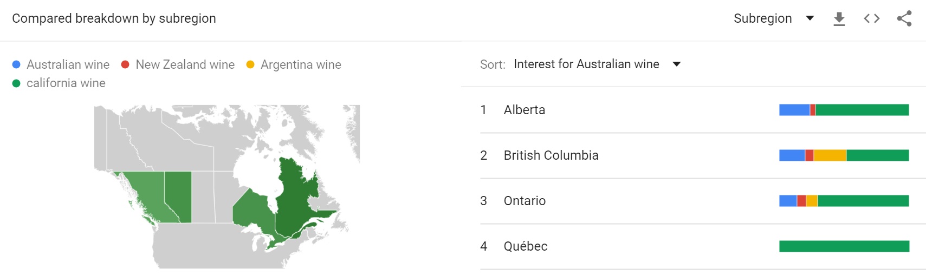Click the embed code icon
This screenshot has width=926, height=275.
click(x=871, y=19)
